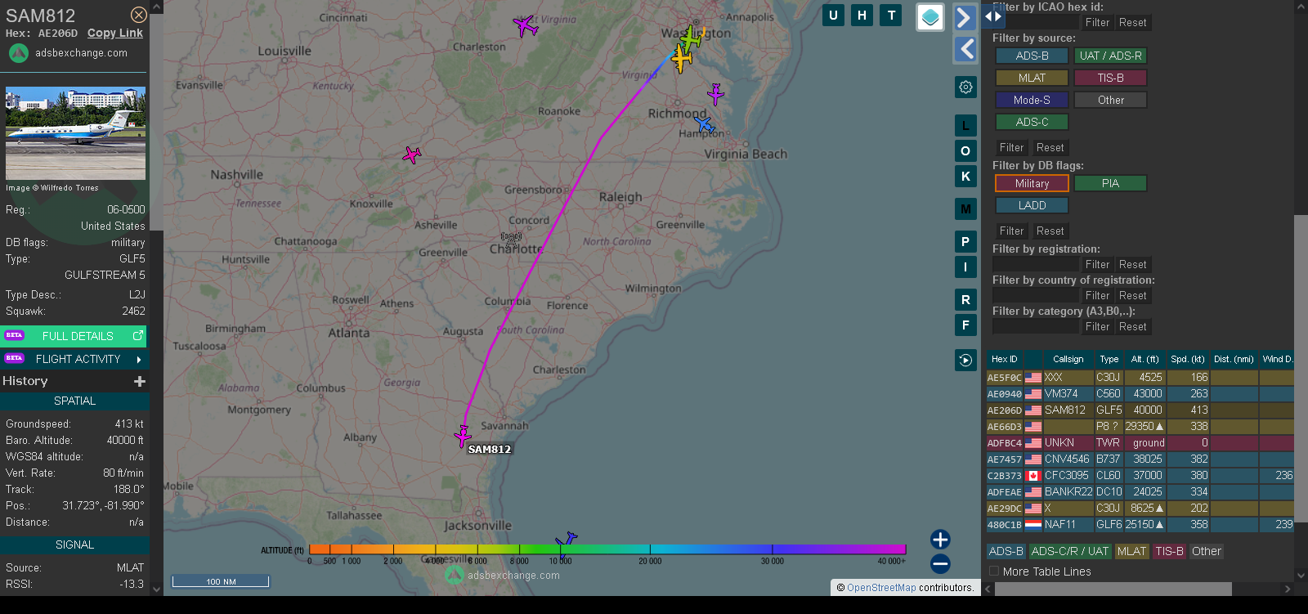Click the K map option button

965,177
